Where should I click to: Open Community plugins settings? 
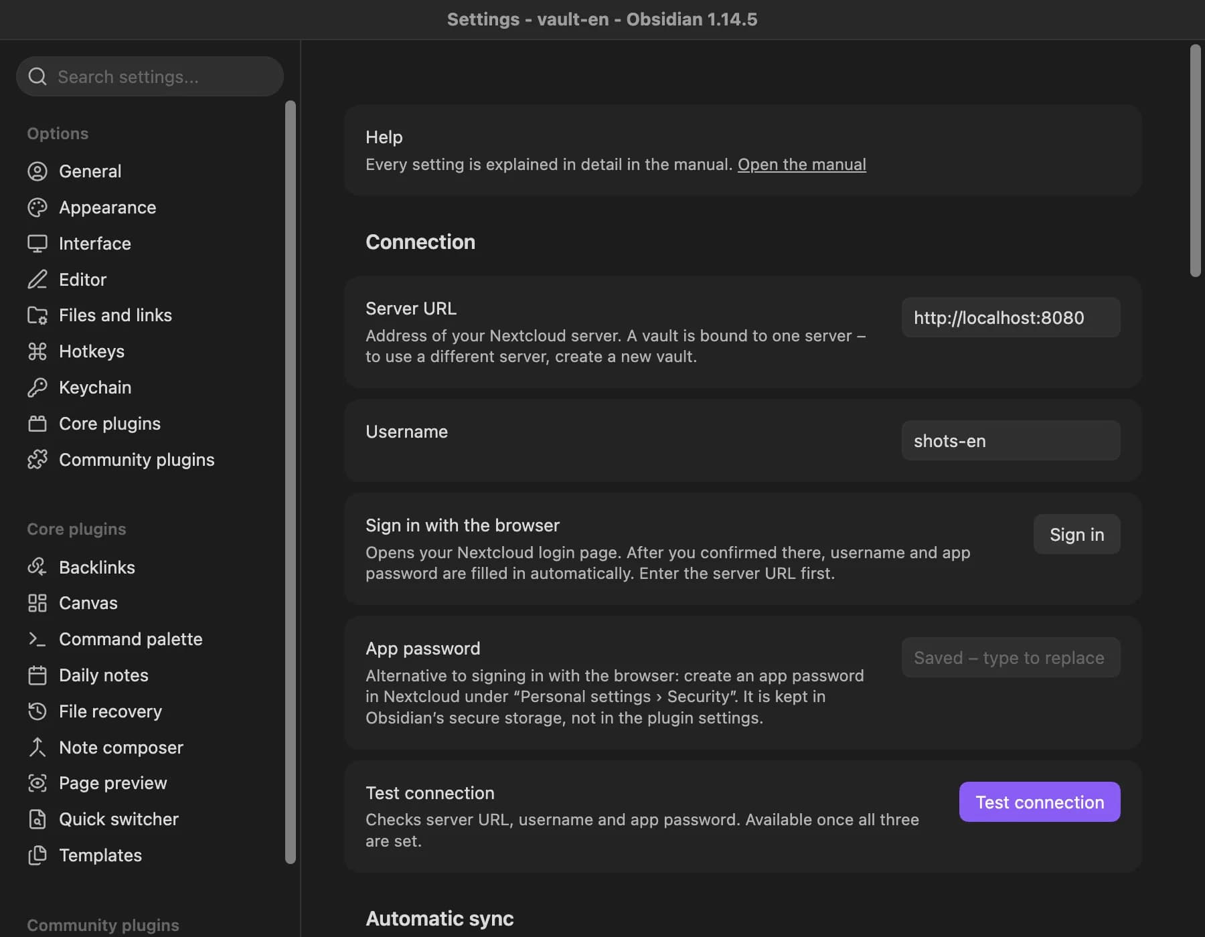[x=150, y=460]
